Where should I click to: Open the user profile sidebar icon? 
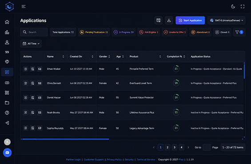pos(7,42)
